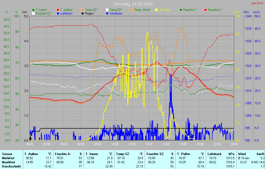Select the Feuchte A.* legend label
Screen dimensions: 265x169
coord(215,10)
